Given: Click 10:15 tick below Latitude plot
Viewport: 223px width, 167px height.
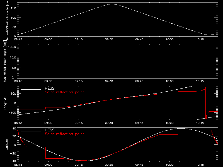Looking at the screenshot, I should coord(200,165).
